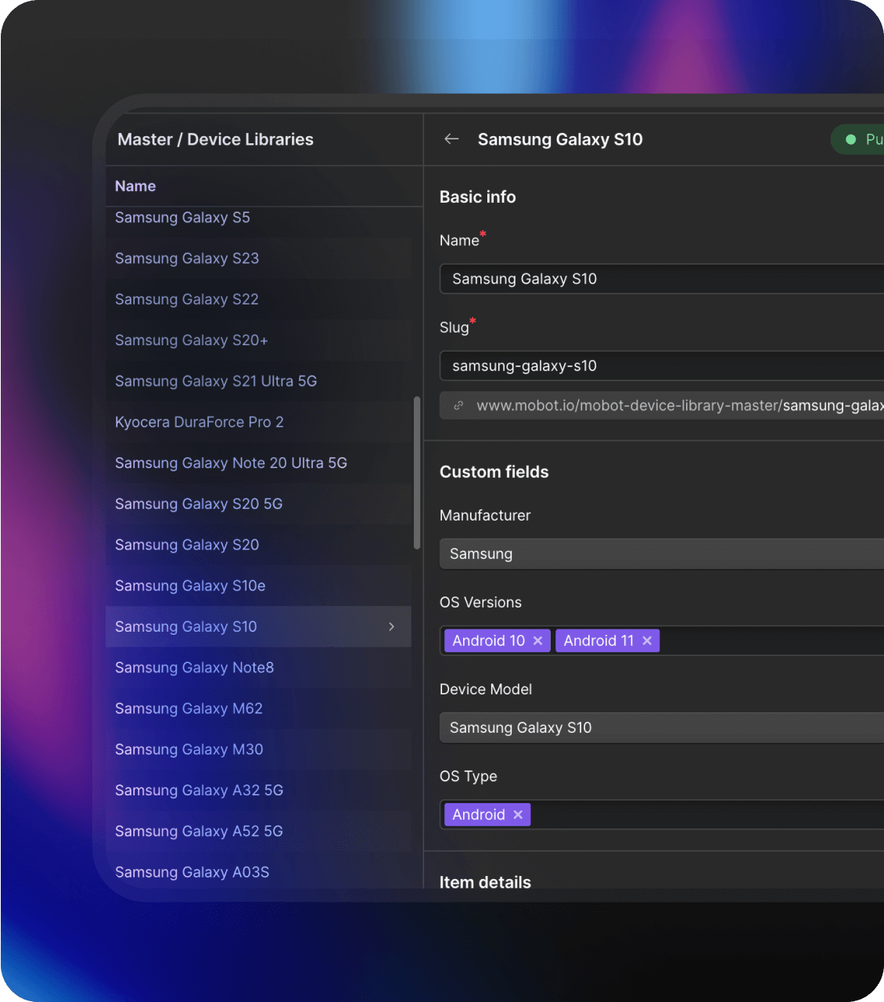Click the Android 10 tag label
The image size is (884, 1002).
[488, 640]
